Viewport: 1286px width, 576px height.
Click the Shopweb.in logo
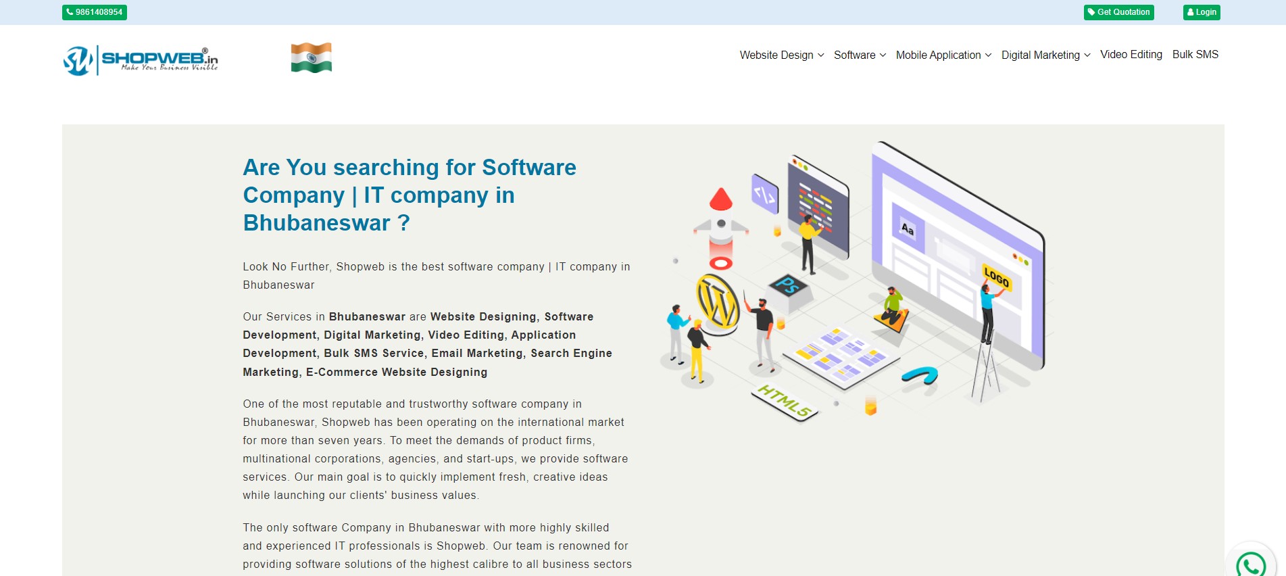pos(141,59)
